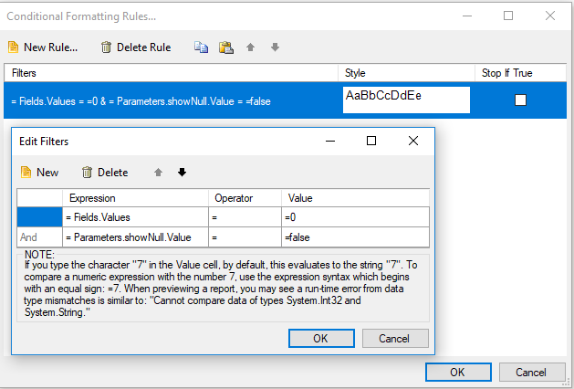Screen dimensions: 574x389
Task: Click the = Fields.Values expression cell
Action: point(135,216)
